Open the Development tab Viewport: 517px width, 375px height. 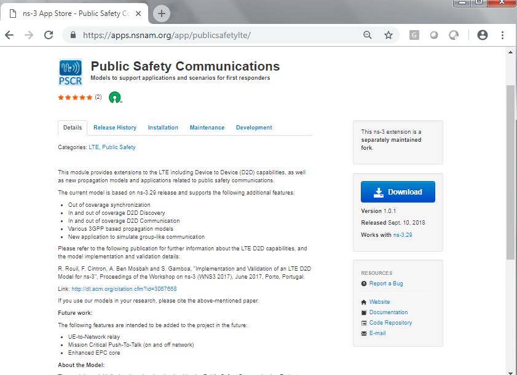click(254, 128)
